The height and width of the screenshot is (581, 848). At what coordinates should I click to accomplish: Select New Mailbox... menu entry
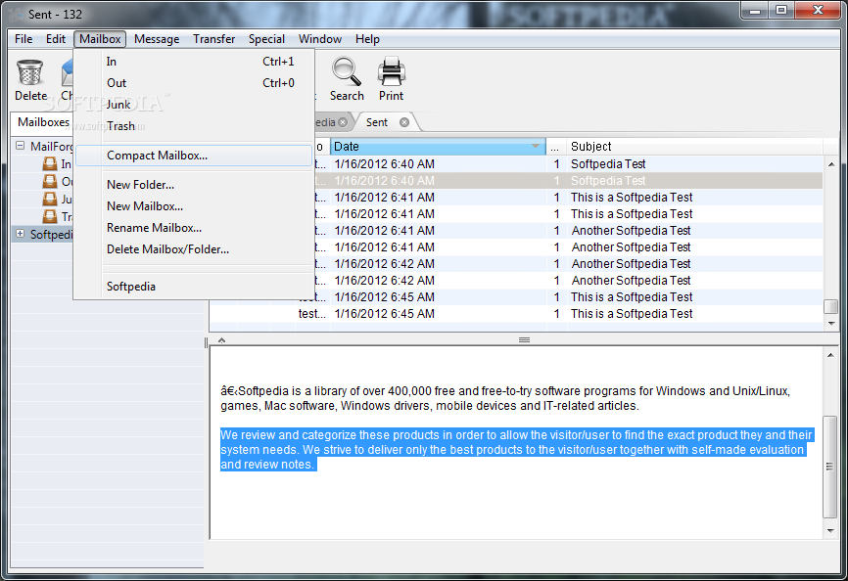[x=194, y=206]
